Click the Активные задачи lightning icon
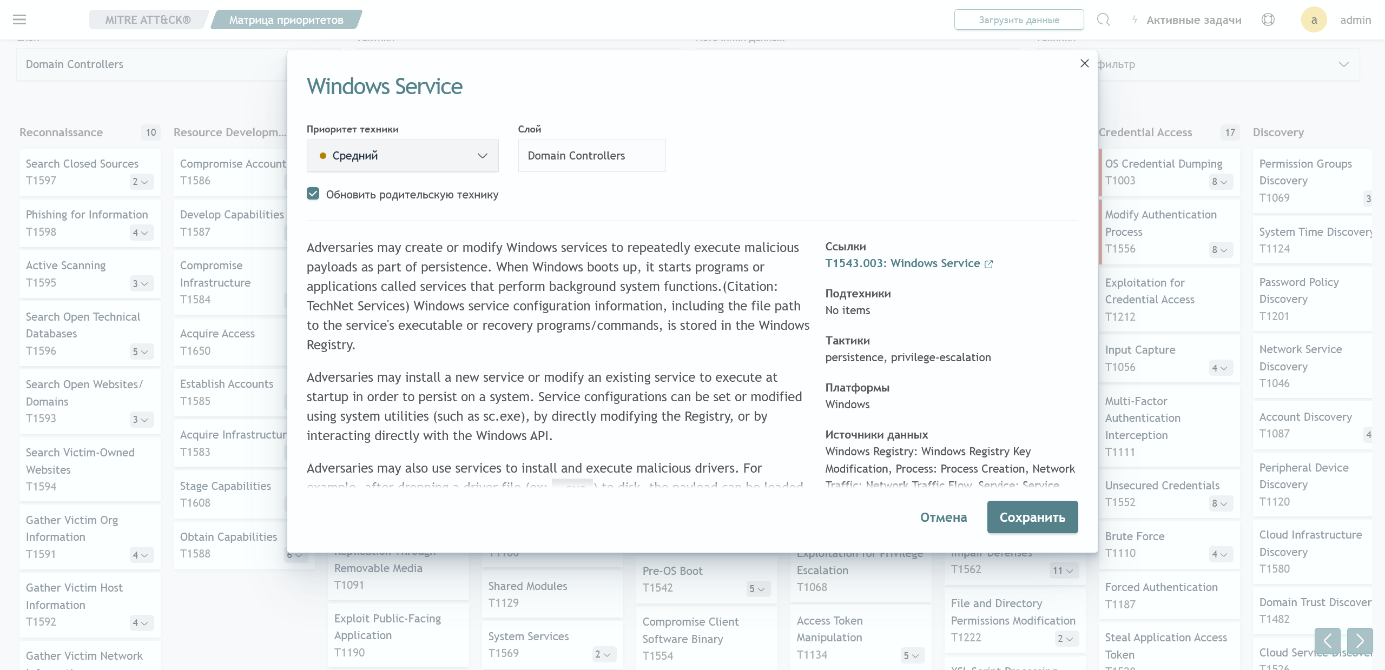Image resolution: width=1385 pixels, height=670 pixels. [1132, 19]
